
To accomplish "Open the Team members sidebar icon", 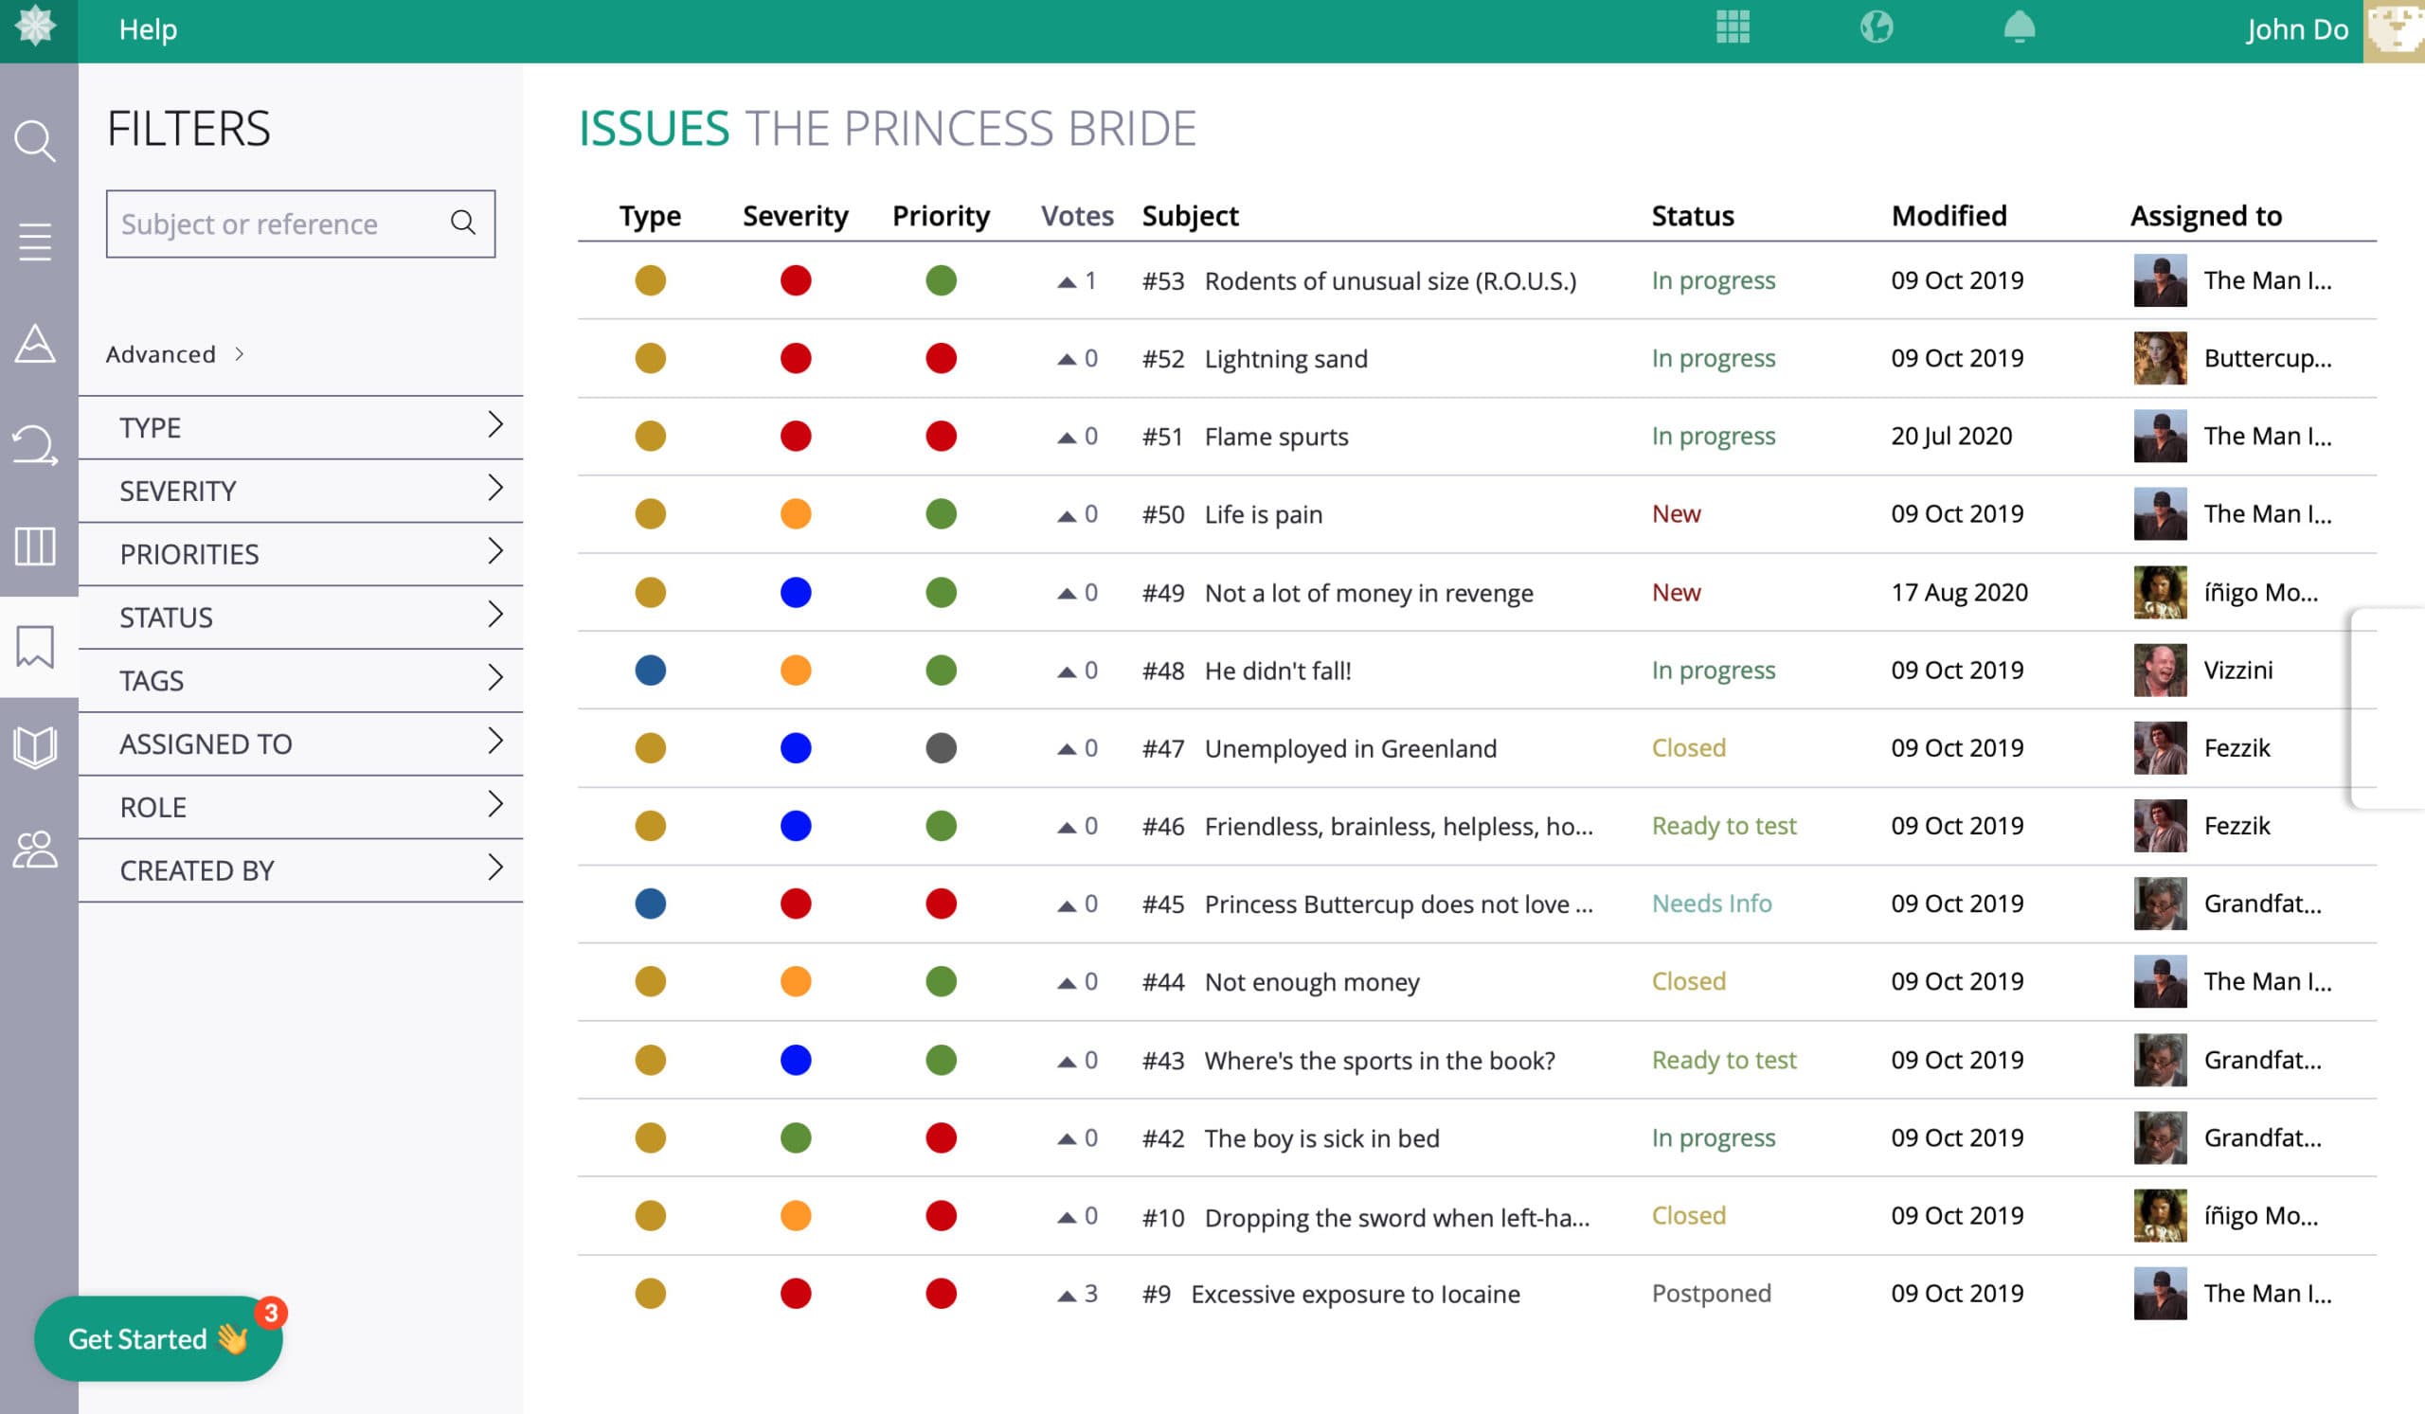I will click(x=35, y=850).
